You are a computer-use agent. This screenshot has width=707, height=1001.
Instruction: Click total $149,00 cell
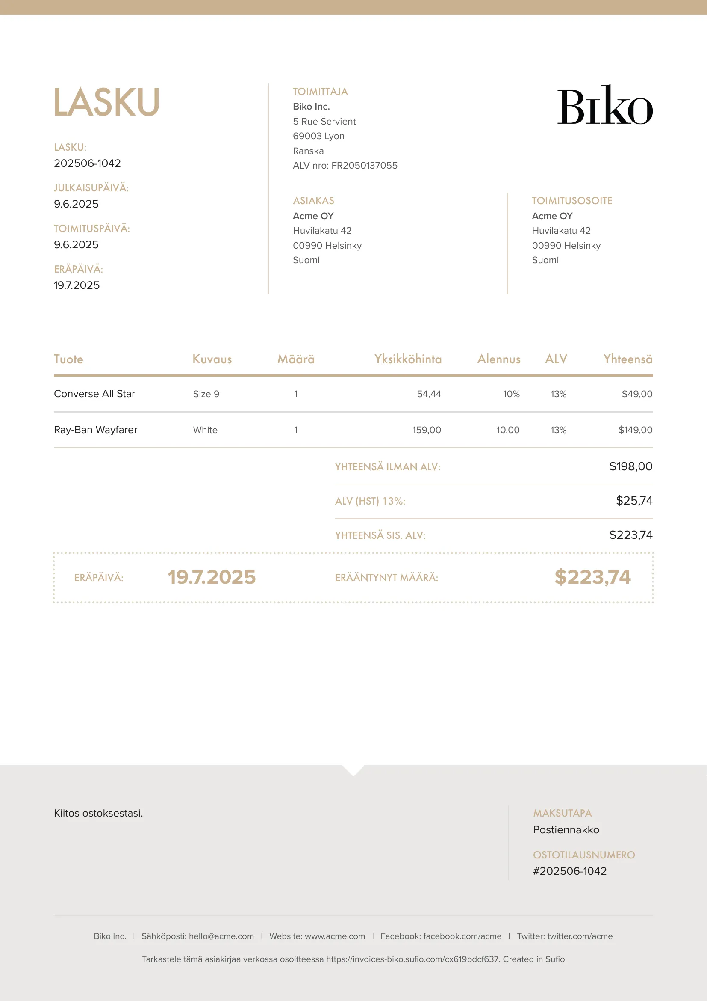pos(635,430)
